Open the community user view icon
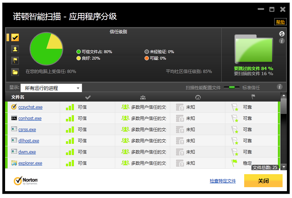 (x=15, y=49)
